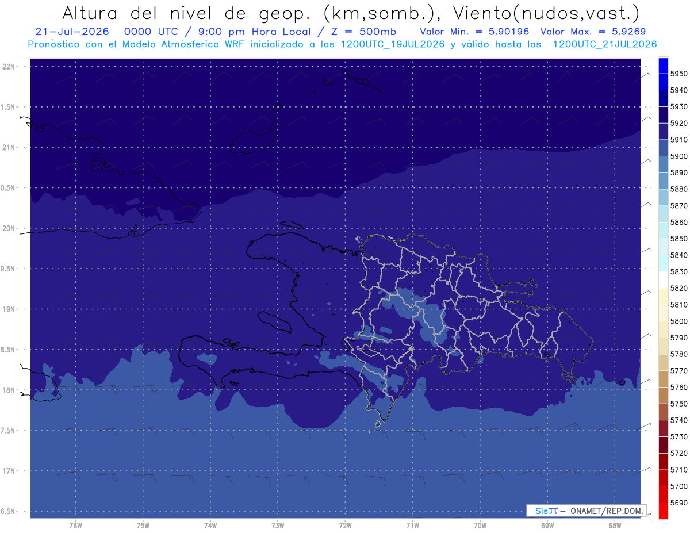Click the 5800 colorbar label

679,321
